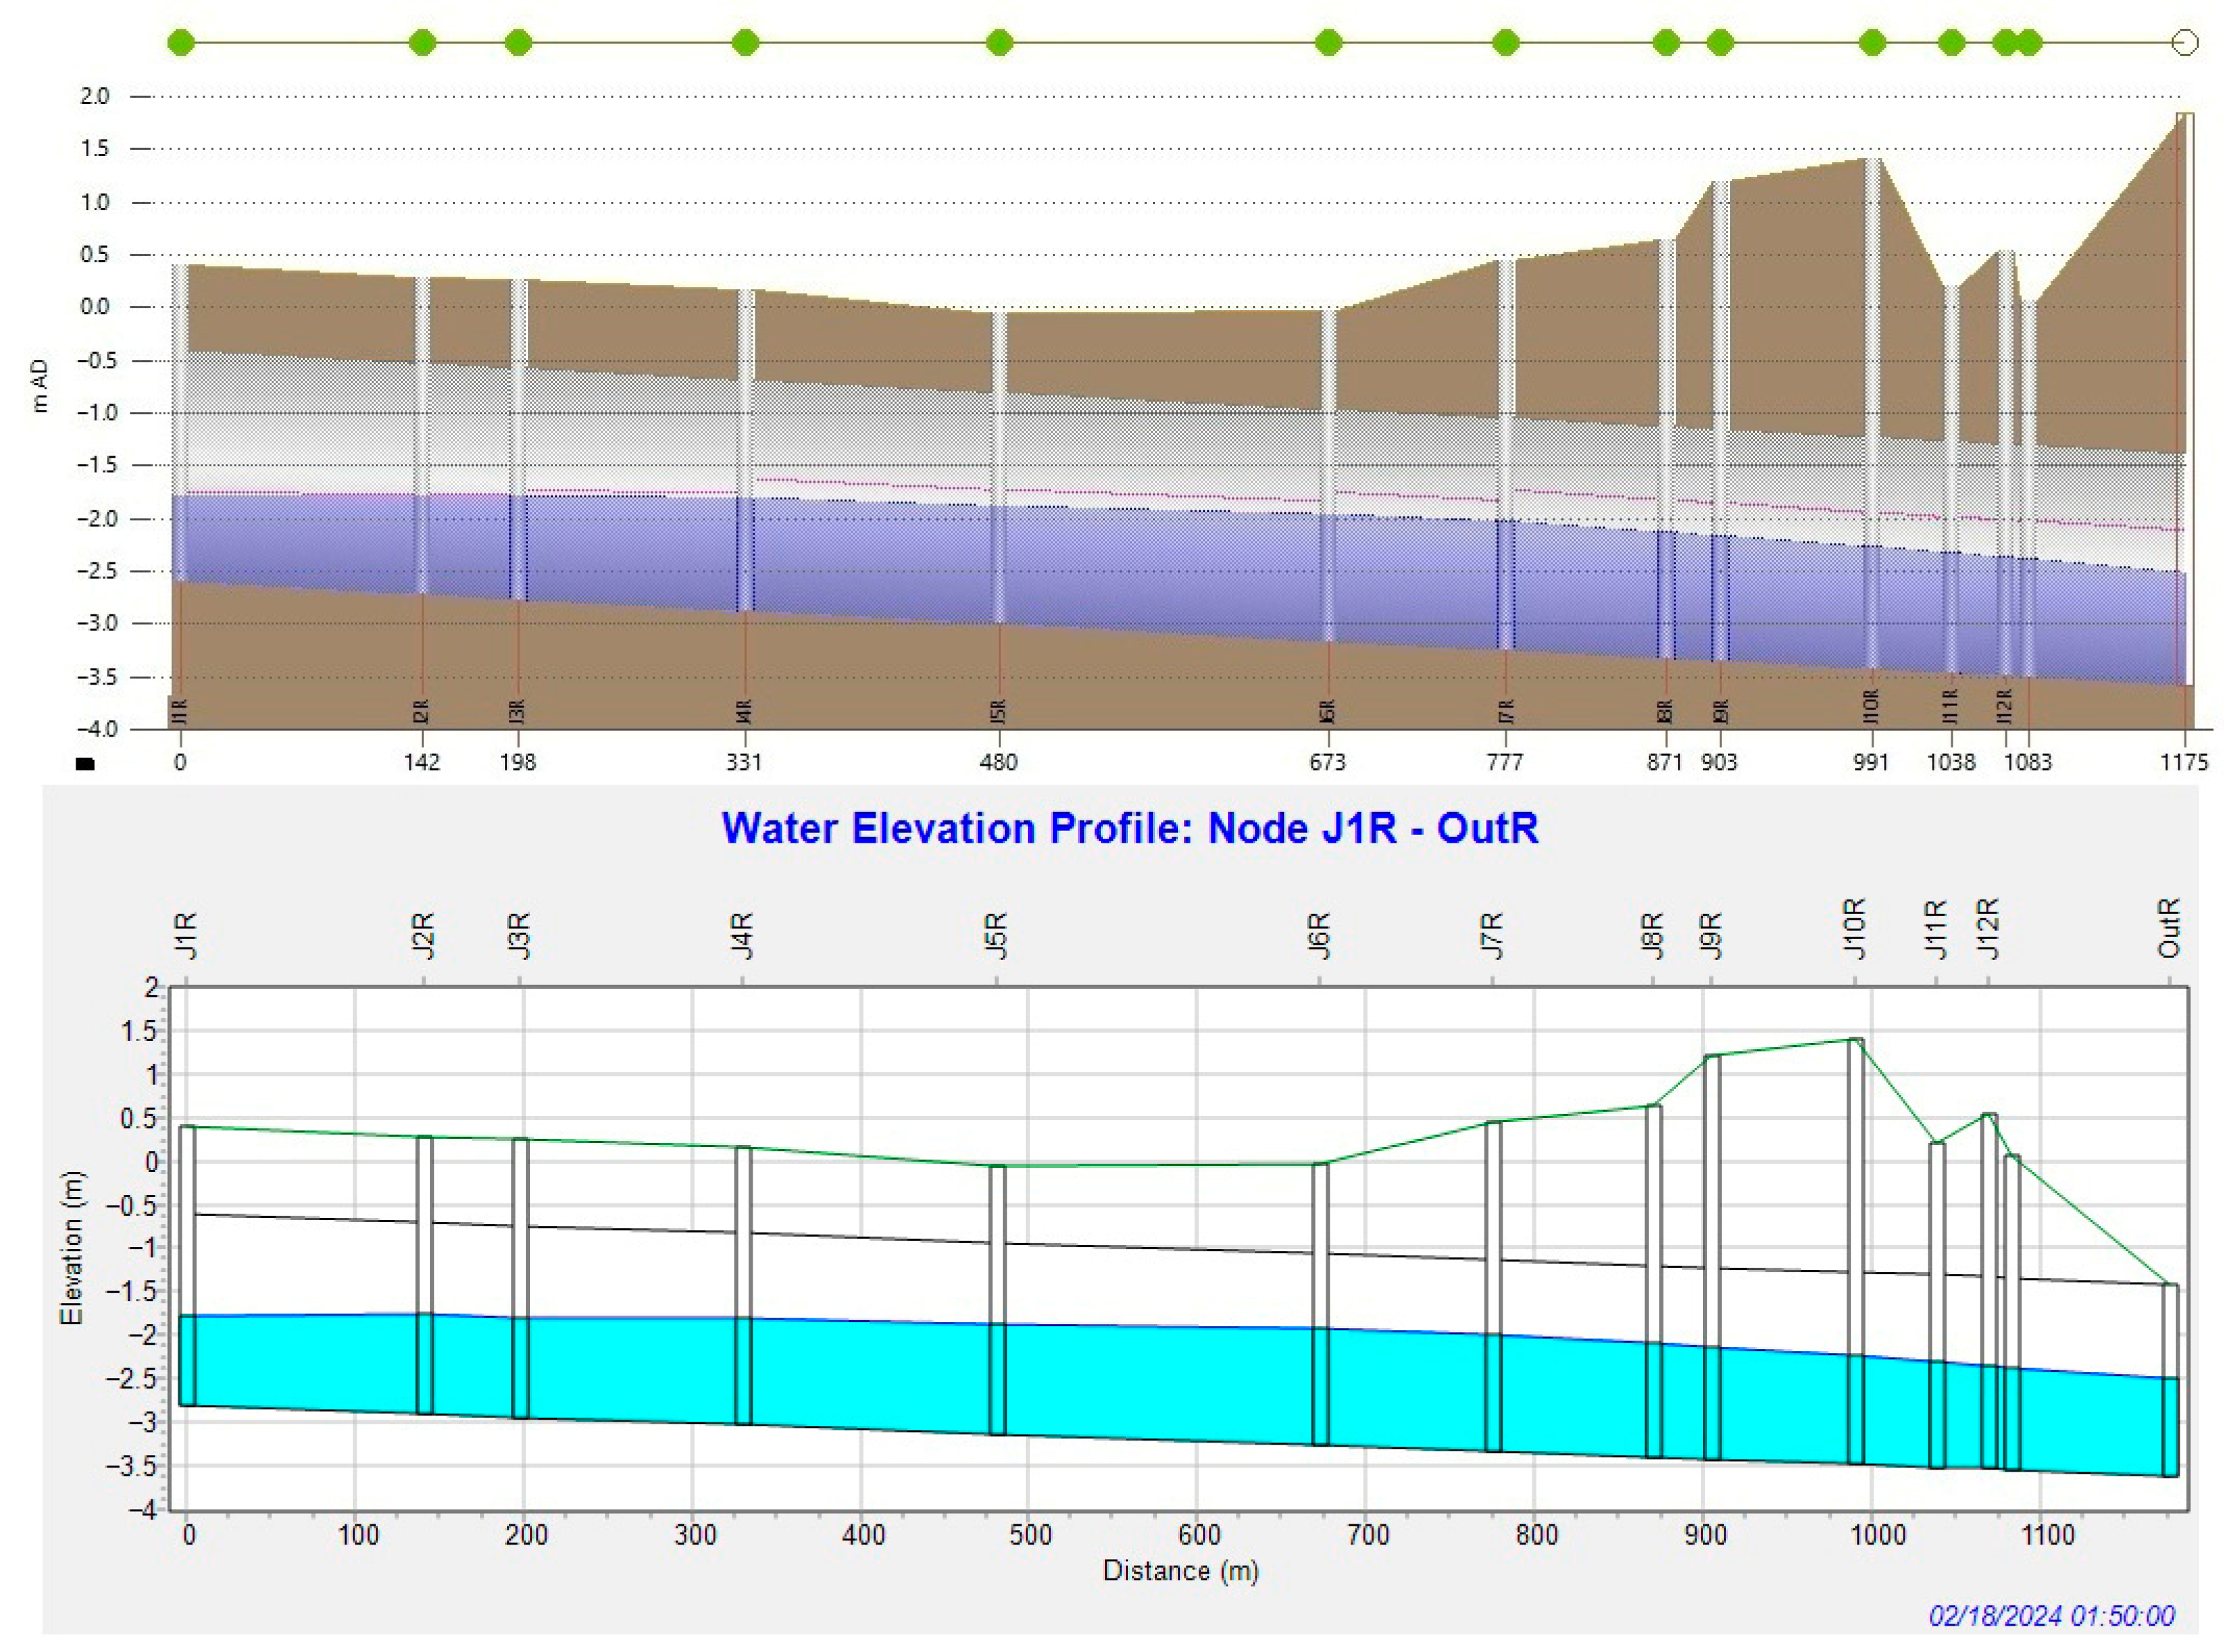Click the green node marker above chainage 331
This screenshot has width=2233, height=1652.
pos(745,43)
